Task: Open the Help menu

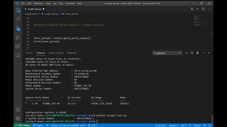Action: [x=79, y=3]
